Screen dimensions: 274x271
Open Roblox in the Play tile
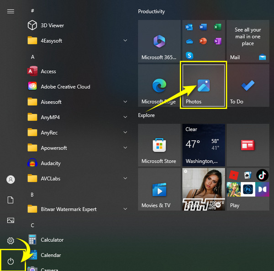pos(234,175)
